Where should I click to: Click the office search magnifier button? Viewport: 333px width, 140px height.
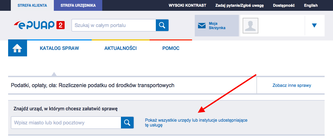pyautogui.click(x=127, y=122)
